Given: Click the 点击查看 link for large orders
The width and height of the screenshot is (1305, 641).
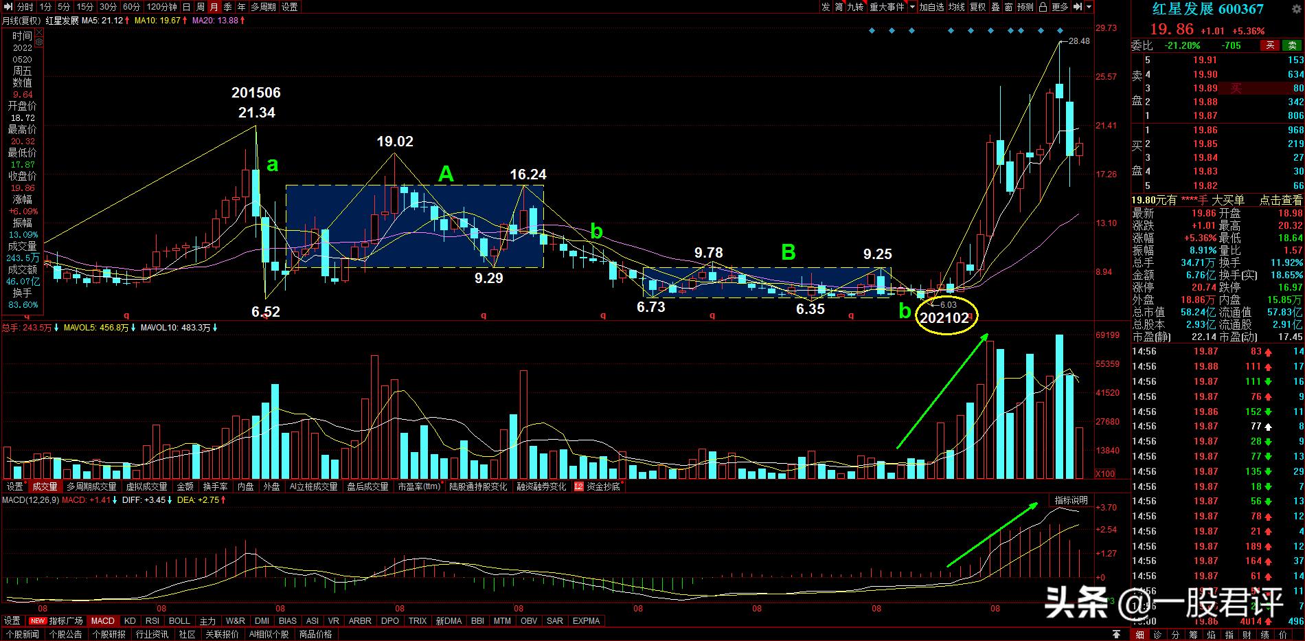Looking at the screenshot, I should 1280,200.
